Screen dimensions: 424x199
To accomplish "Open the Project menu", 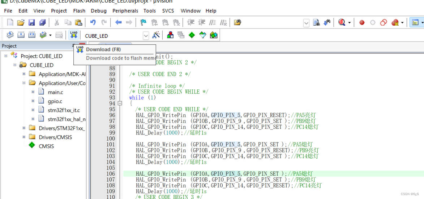I will pos(59,11).
